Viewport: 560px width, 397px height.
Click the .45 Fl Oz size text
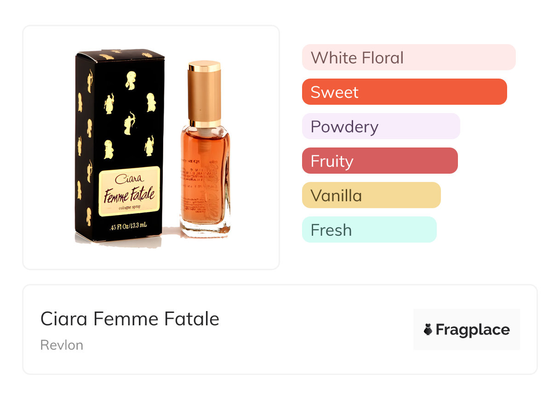[129, 226]
